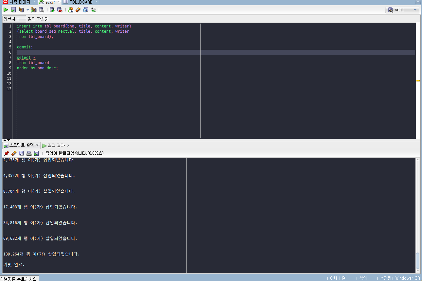This screenshot has width=422, height=281.
Task: Click 'from tbl_board);' on line 3
Action: click(x=35, y=36)
